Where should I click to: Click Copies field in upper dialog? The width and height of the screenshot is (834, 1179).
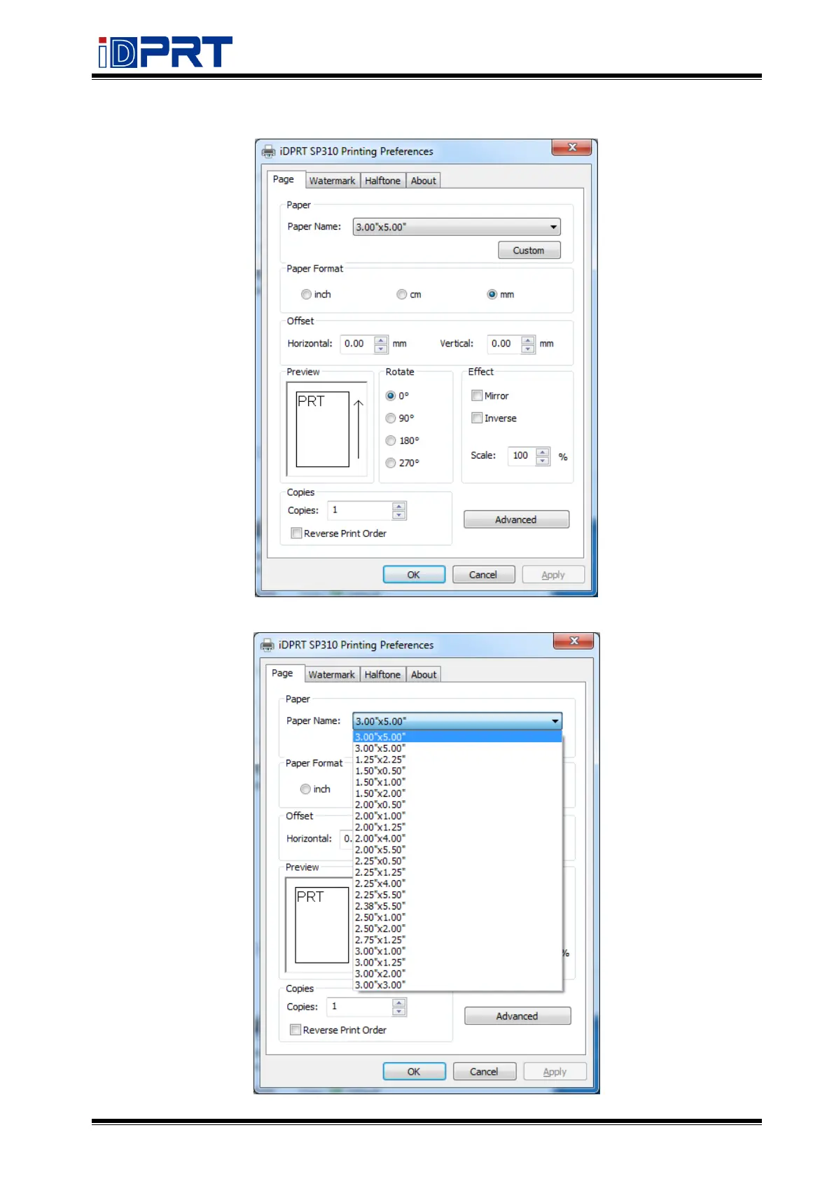[x=360, y=510]
